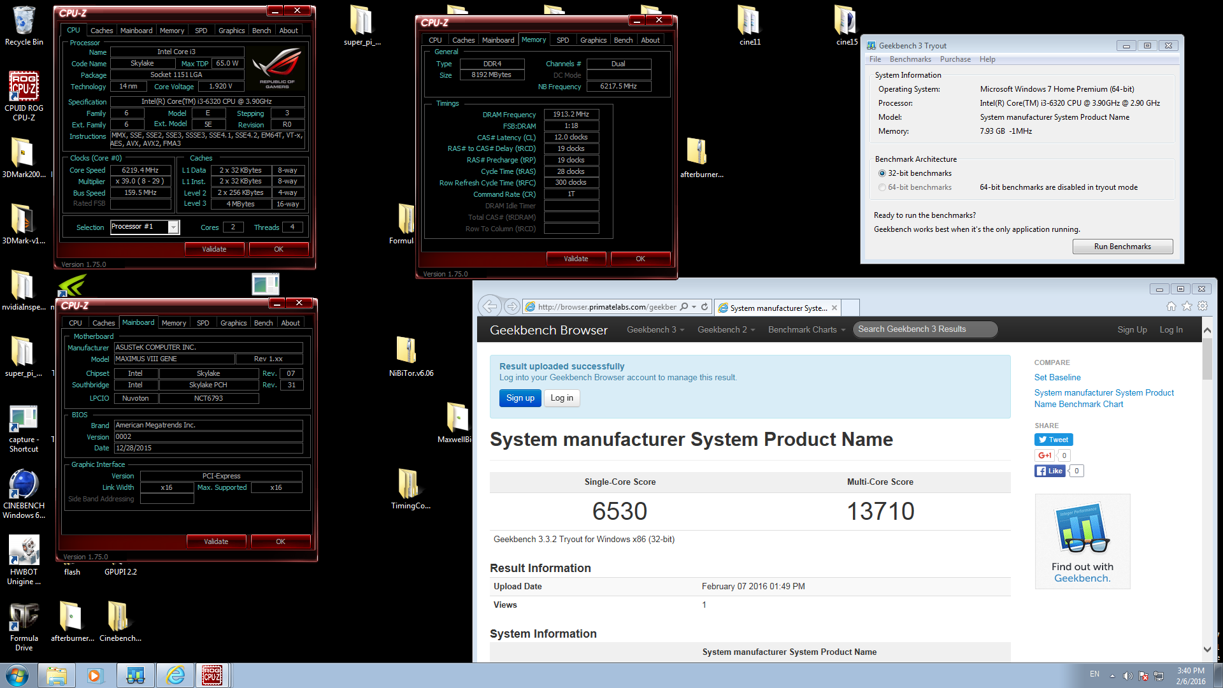The image size is (1223, 688).
Task: Open the afterburner zip archive icon near Geekbench
Action: [701, 158]
